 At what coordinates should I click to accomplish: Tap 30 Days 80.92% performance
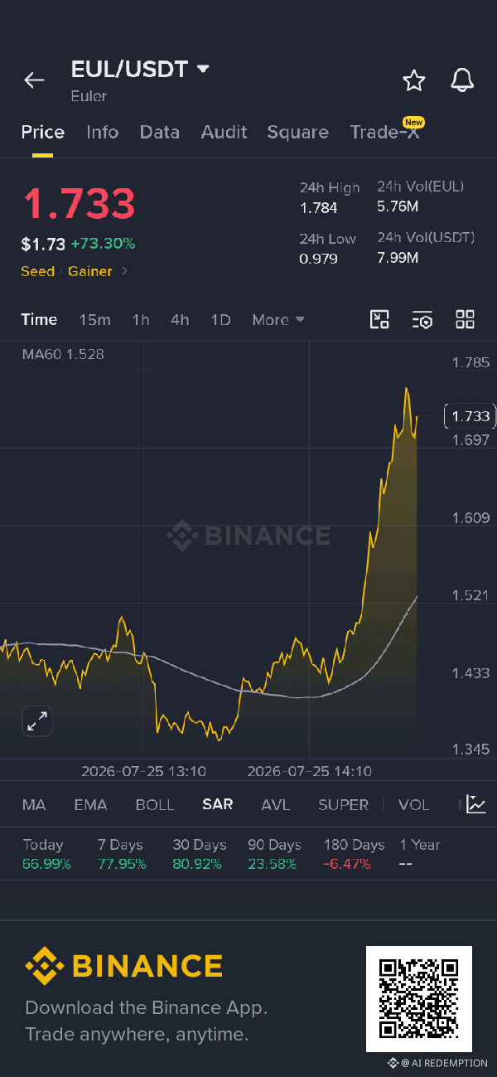[x=199, y=854]
